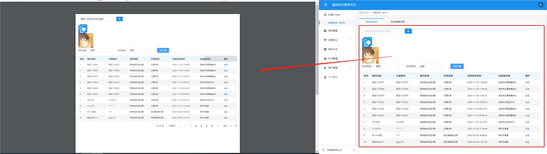Click the 任务发布时间 column header in web table
547x154 pixels.
[x=474, y=76]
